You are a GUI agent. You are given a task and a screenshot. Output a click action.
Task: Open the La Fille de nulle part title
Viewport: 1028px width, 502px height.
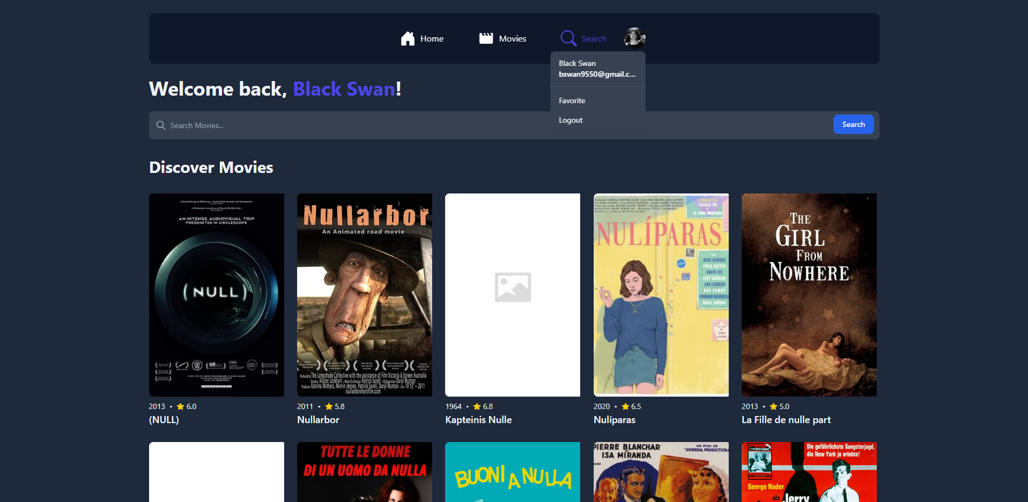click(x=786, y=420)
